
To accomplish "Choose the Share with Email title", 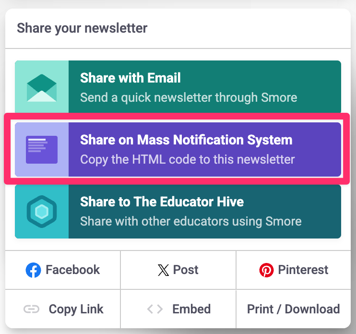I will pyautogui.click(x=131, y=78).
